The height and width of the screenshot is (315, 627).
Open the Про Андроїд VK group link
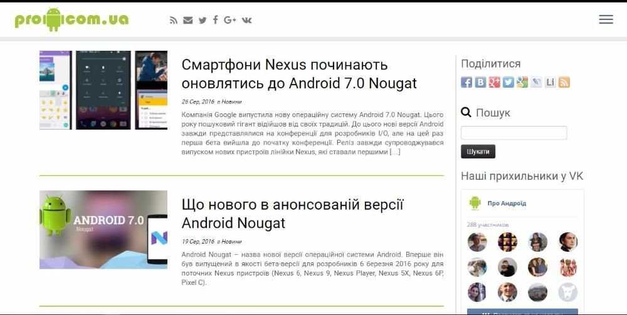point(507,203)
